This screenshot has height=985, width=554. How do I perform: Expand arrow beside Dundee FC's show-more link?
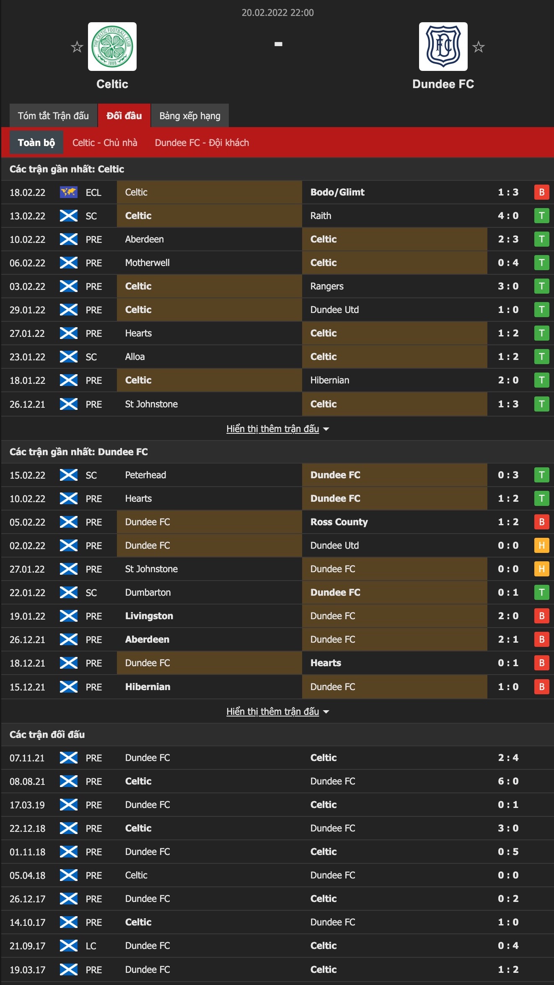[326, 712]
